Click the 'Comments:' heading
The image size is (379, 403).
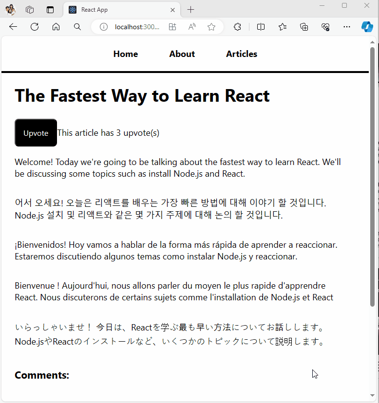(42, 375)
